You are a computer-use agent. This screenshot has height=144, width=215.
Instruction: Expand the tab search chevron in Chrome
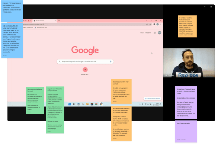pos(147,20)
